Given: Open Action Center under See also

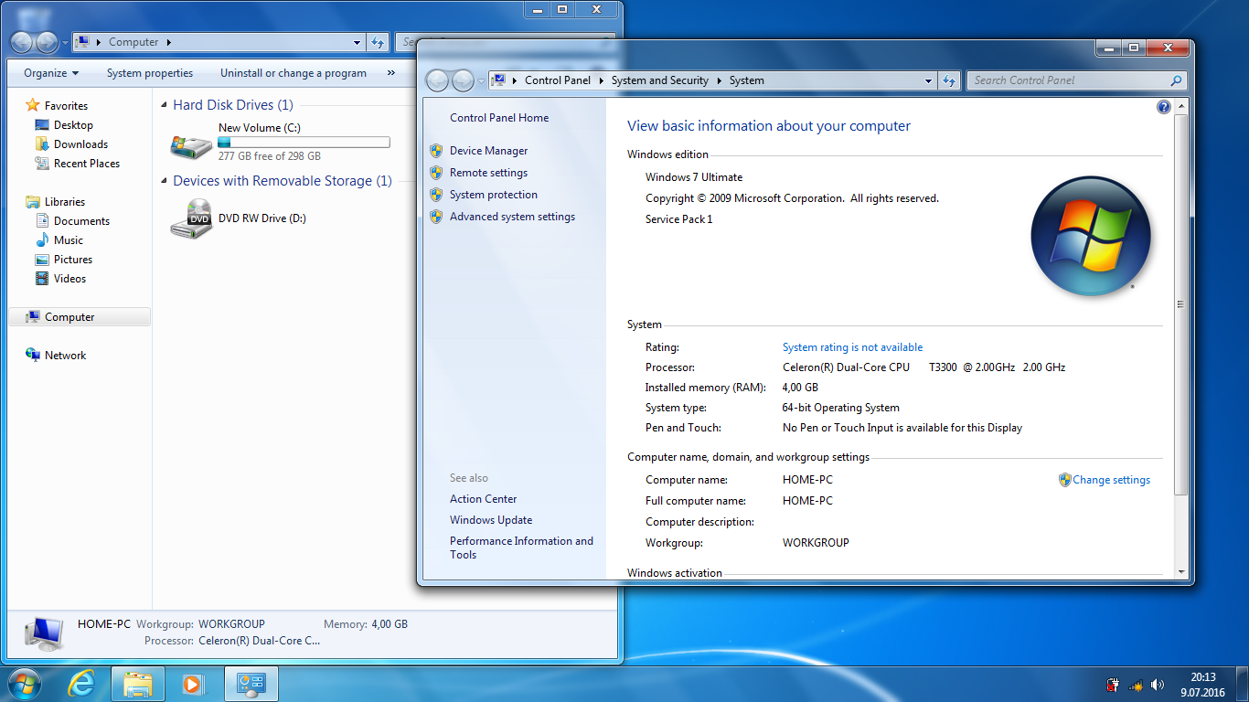Looking at the screenshot, I should [483, 499].
